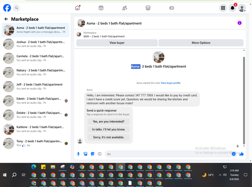The height and width of the screenshot is (187, 252).
Task: Click the chat vertical scrollbar
Action: [x=244, y=100]
